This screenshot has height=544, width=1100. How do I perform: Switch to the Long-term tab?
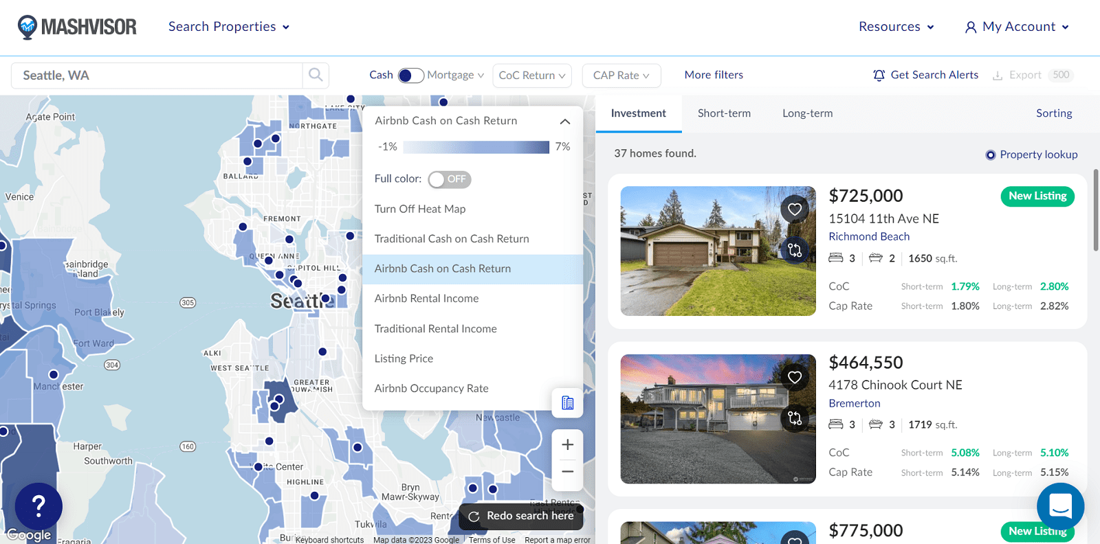click(807, 113)
